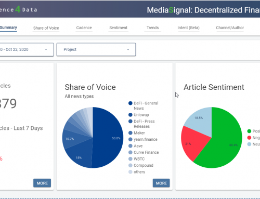Click the Project dropdown arrow

pyautogui.click(x=128, y=49)
